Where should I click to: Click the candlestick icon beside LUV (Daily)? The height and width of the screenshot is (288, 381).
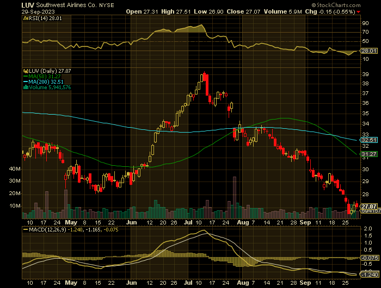pos(24,71)
